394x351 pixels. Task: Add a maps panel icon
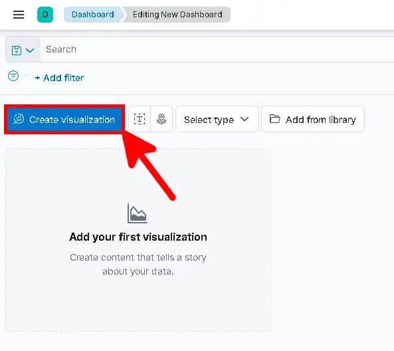tap(161, 119)
